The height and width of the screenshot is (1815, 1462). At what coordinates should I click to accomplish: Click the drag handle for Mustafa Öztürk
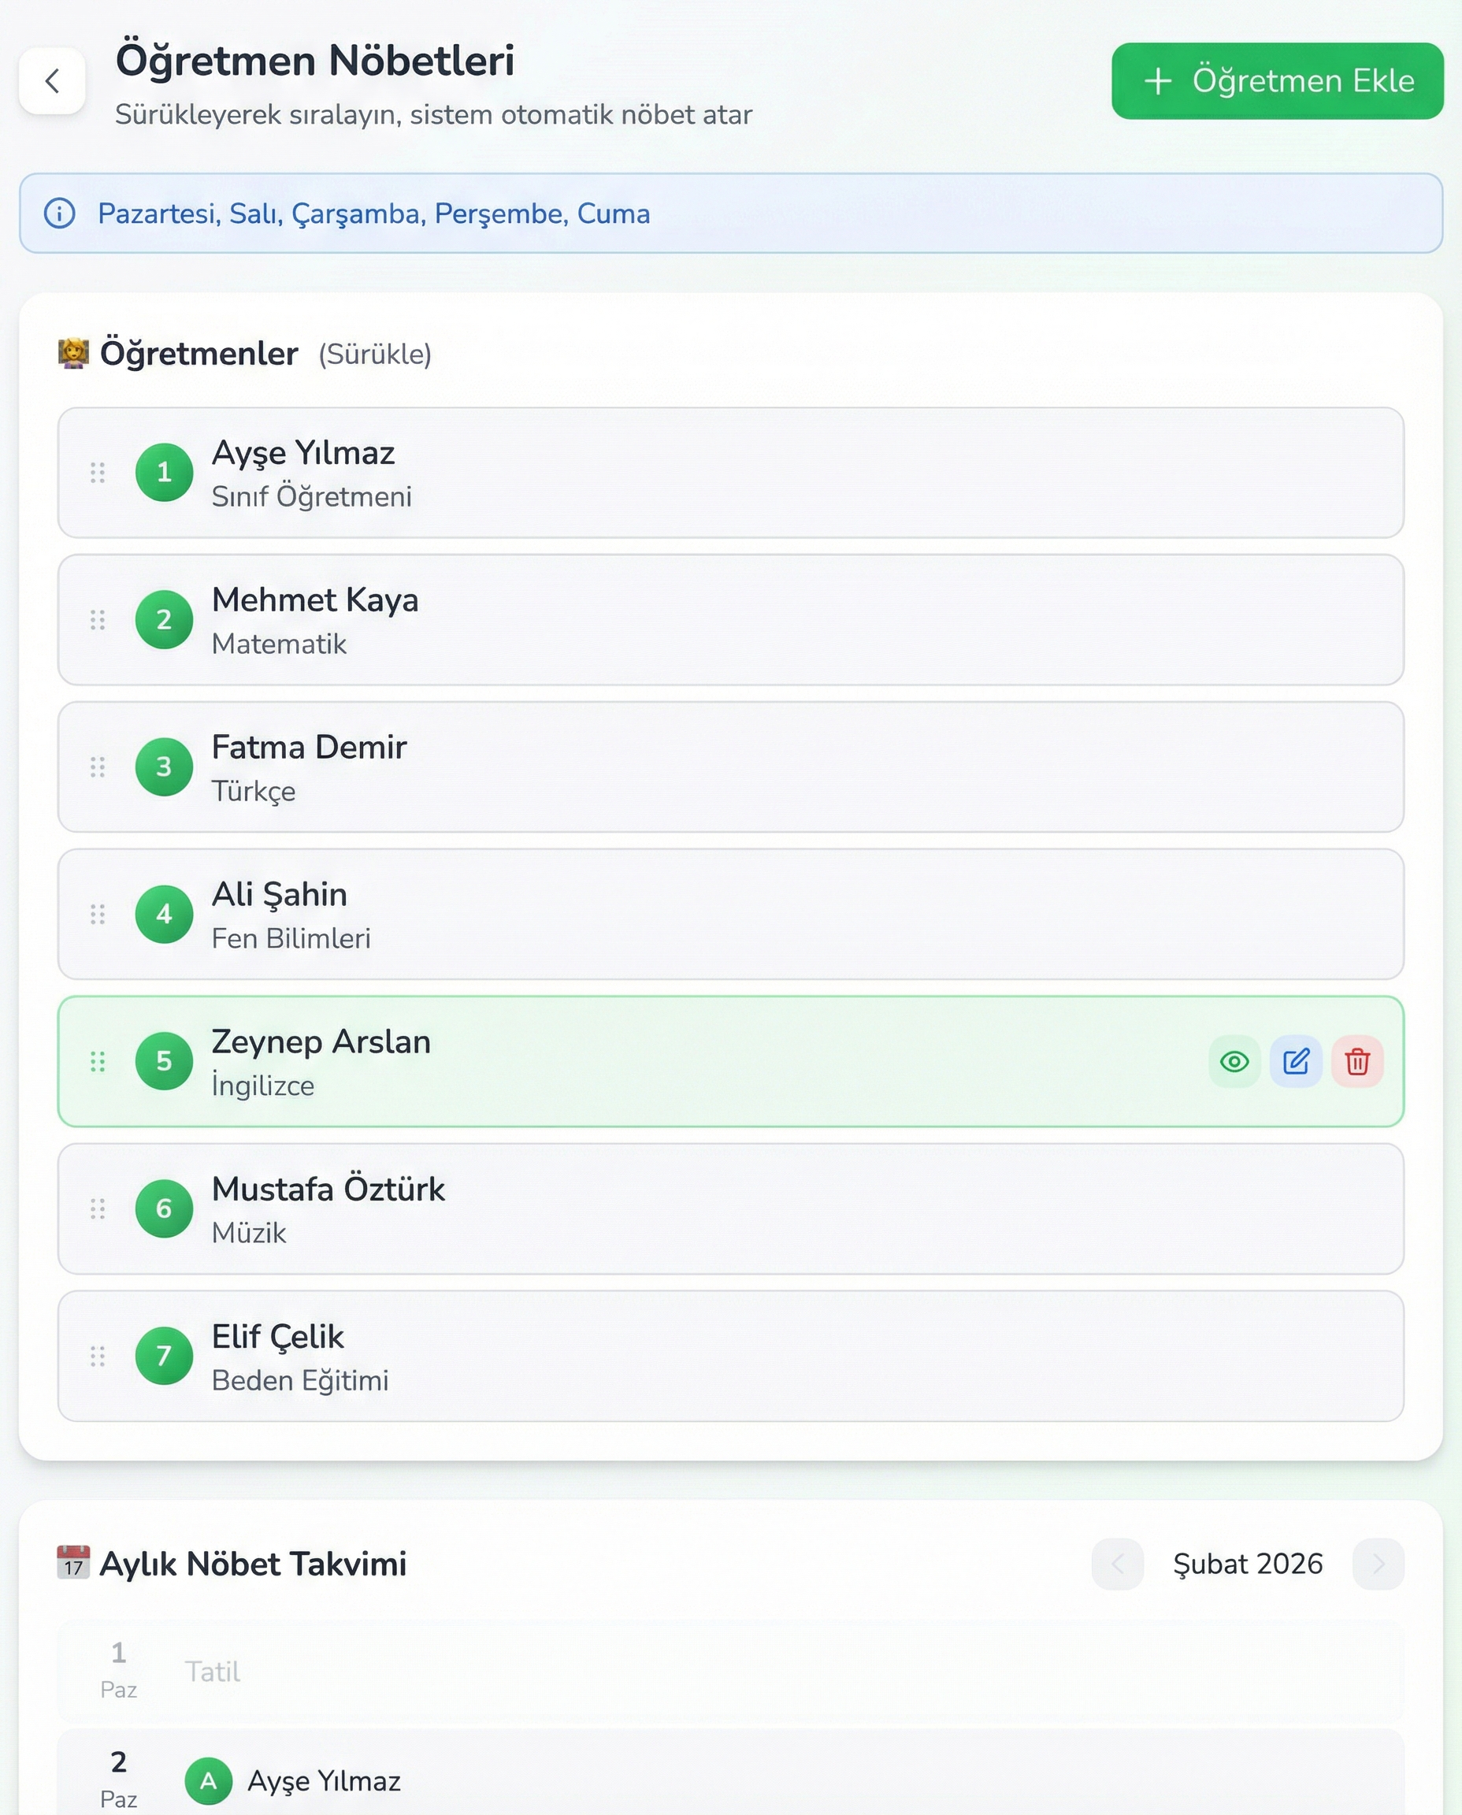98,1208
